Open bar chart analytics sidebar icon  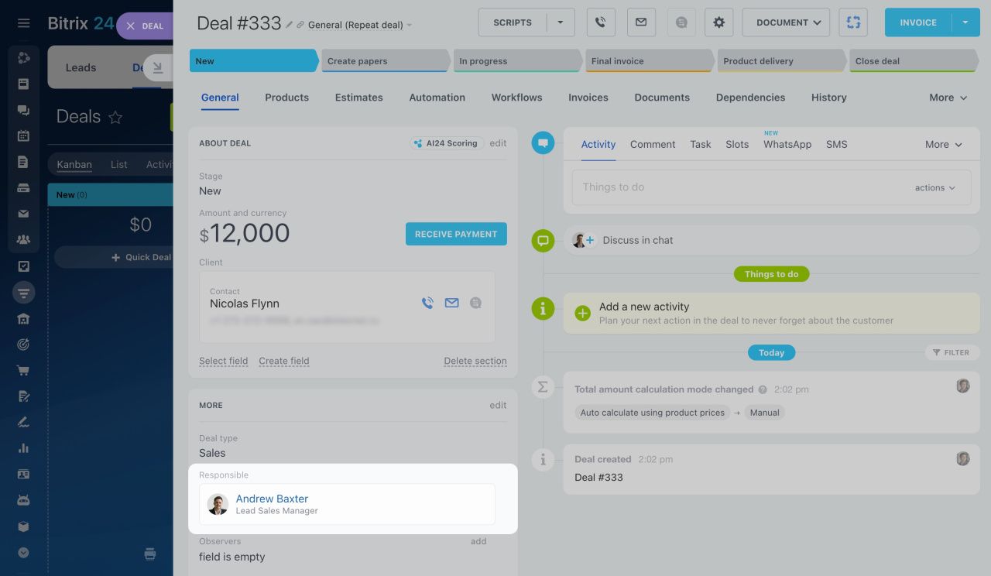(x=23, y=448)
